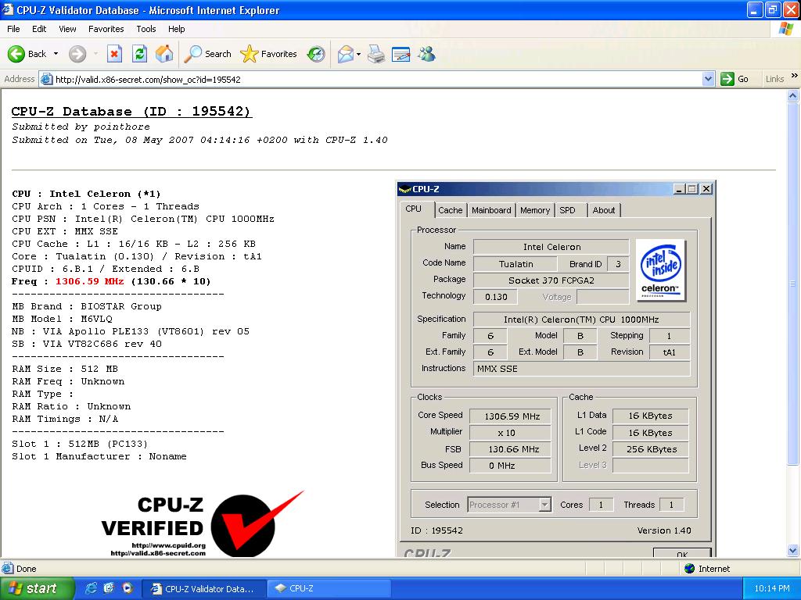Click the second Quick Launch icon
The width and height of the screenshot is (801, 600).
pyautogui.click(x=109, y=588)
